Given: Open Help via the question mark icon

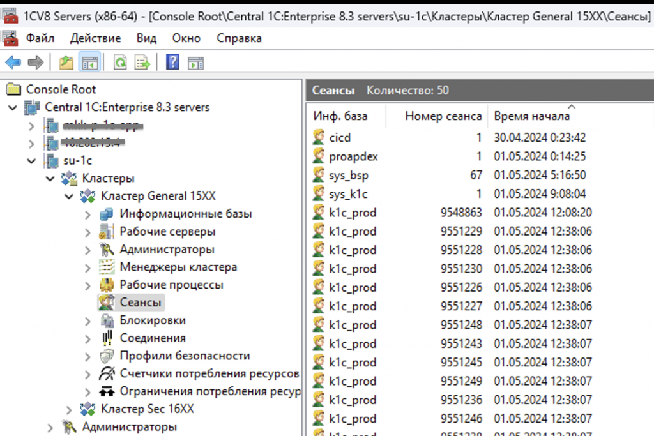Looking at the screenshot, I should pos(172,63).
